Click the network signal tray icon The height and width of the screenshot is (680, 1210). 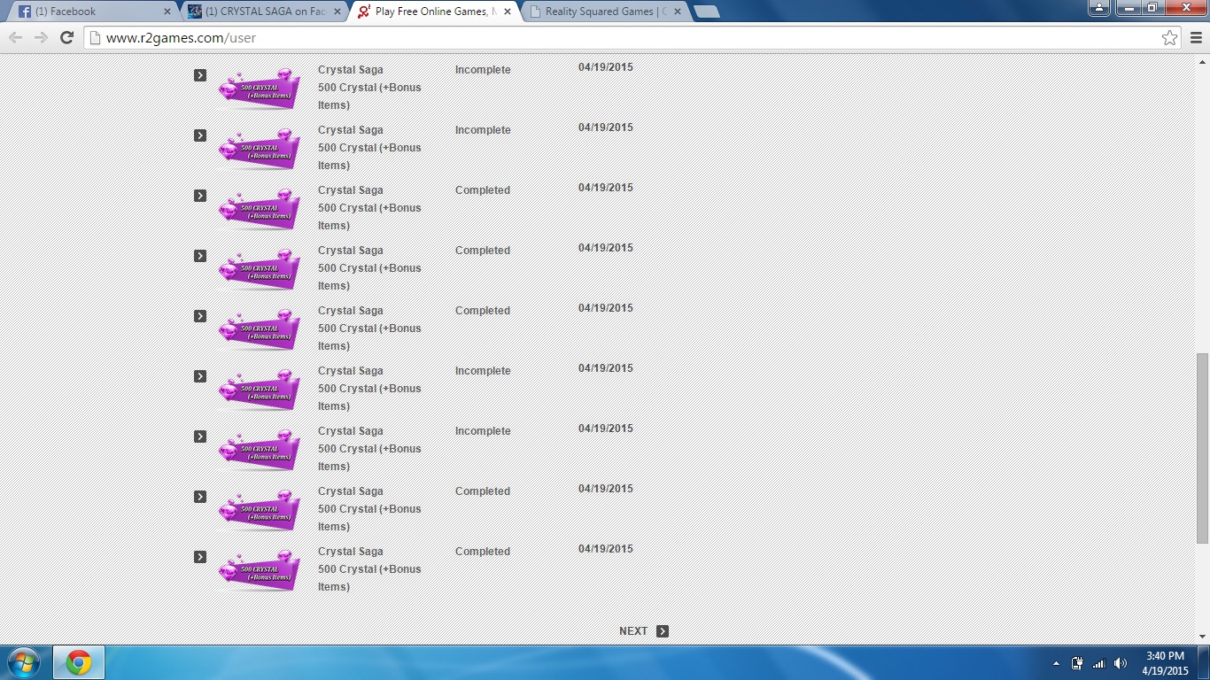(1099, 663)
